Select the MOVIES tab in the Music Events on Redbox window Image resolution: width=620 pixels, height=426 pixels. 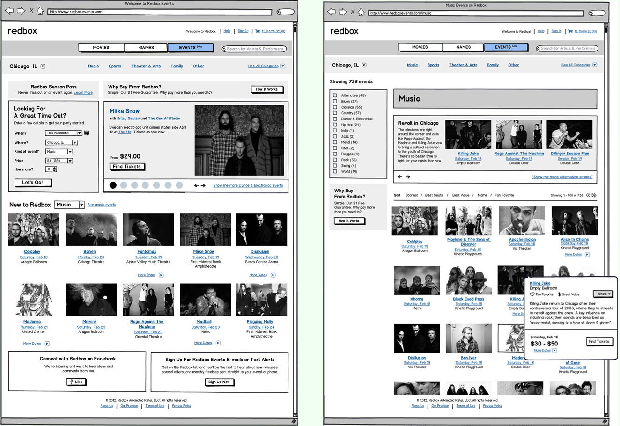(420, 47)
